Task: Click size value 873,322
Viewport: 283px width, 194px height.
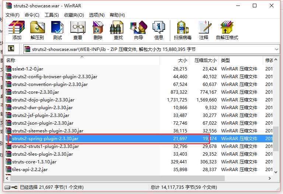Action: [x=179, y=92]
